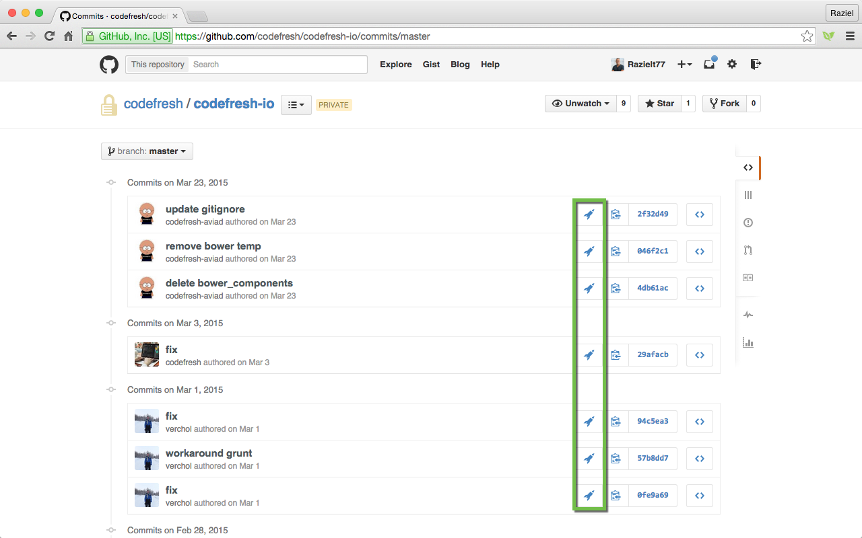The height and width of the screenshot is (538, 862).
Task: Click rocket icon for commit 94c5ea3
Action: (589, 422)
